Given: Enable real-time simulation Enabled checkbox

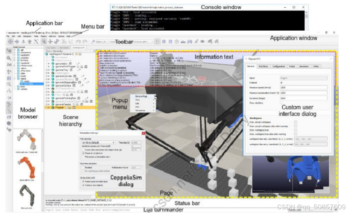Looking at the screenshot, I should tap(84, 168).
